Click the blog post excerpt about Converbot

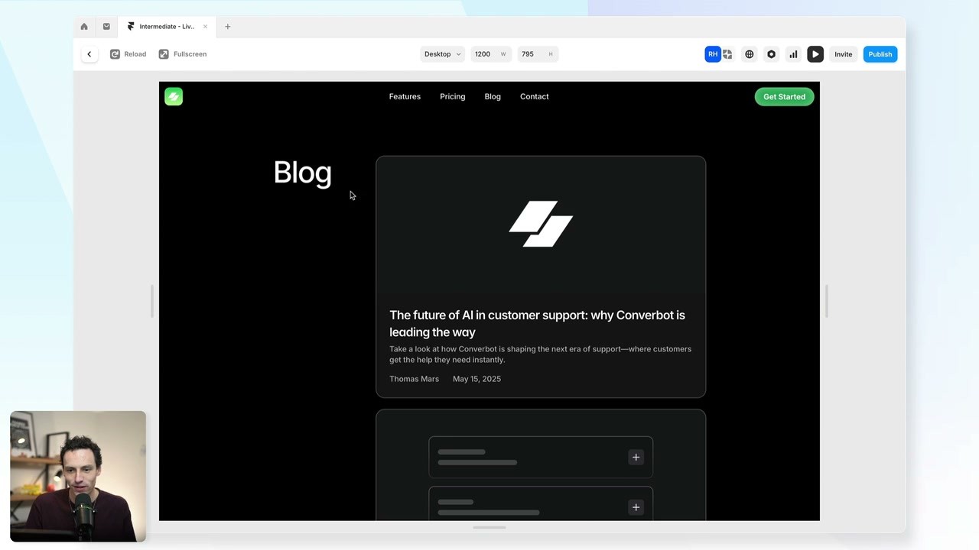tap(540, 354)
